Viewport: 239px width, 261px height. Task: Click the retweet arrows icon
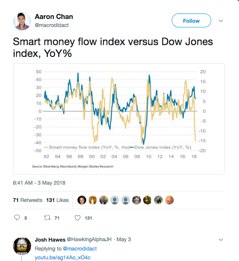47,218
